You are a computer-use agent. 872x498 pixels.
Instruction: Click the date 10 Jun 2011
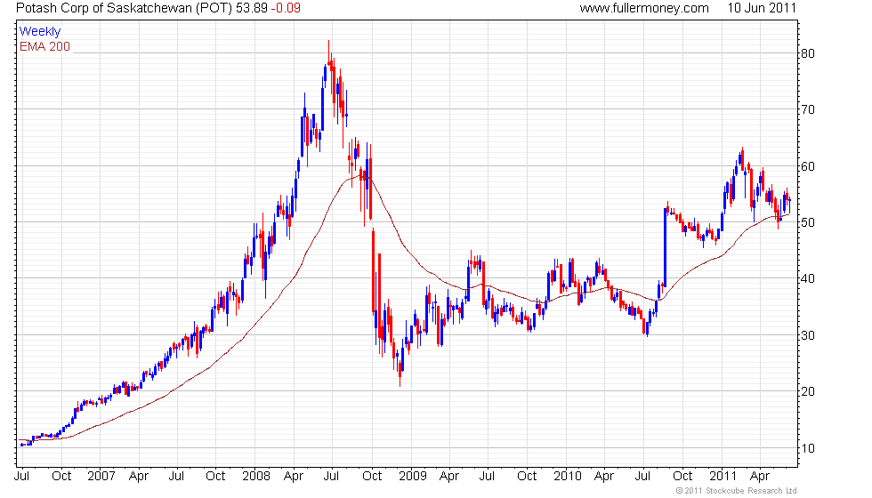click(x=762, y=8)
